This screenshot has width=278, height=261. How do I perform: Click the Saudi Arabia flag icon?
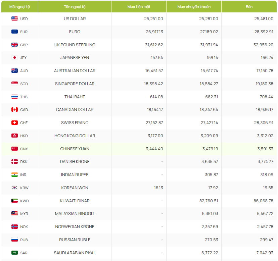[x=14, y=253]
